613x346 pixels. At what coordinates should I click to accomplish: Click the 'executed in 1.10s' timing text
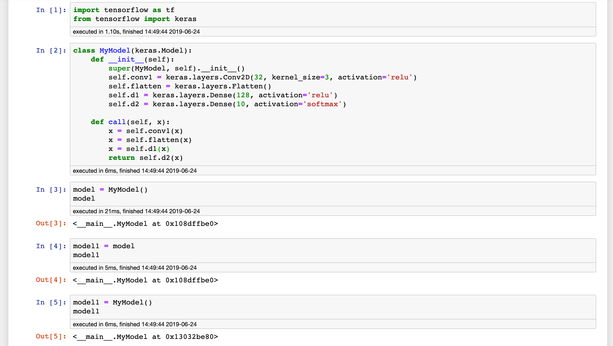pos(136,32)
